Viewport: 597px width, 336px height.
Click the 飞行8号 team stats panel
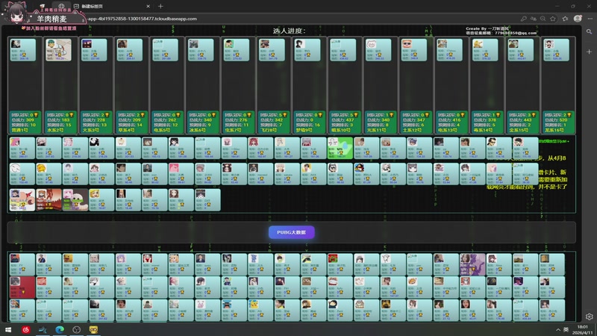274,122
